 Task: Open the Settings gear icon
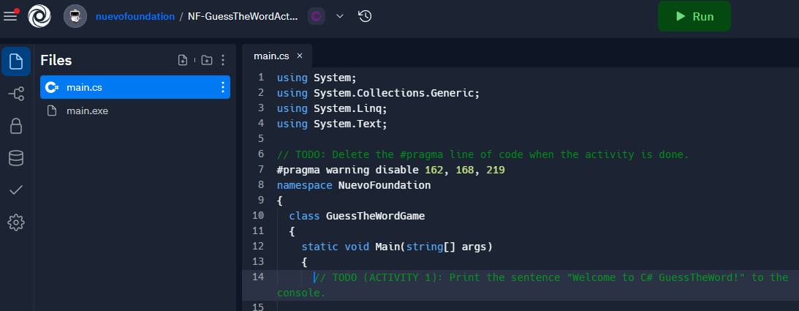[16, 222]
